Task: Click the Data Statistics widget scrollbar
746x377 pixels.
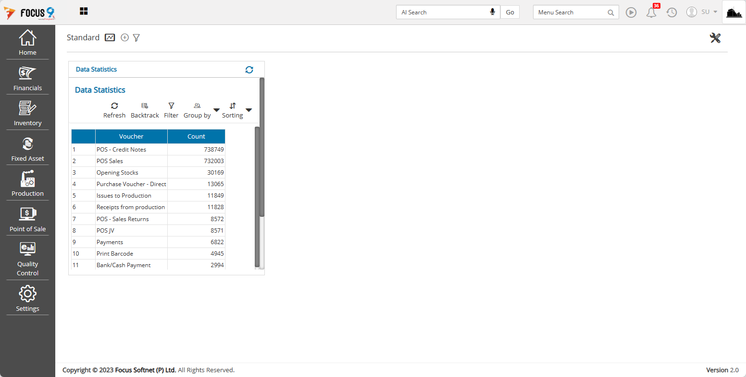Action: tap(262, 147)
